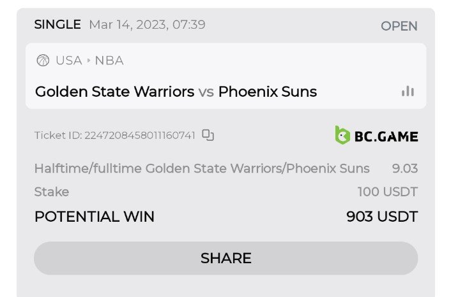
Task: Open the NBA league link
Action: coord(109,61)
